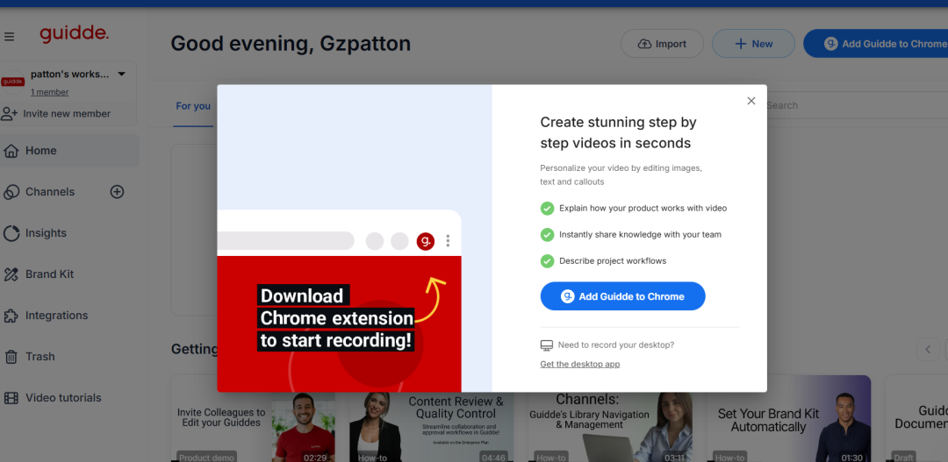Click the Good evening, Gzpatton heading
Image resolution: width=948 pixels, height=462 pixels.
click(291, 44)
